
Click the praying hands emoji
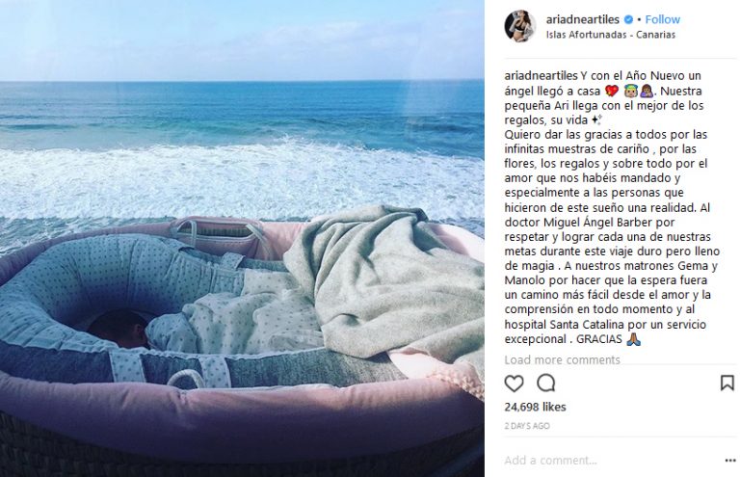[633, 339]
